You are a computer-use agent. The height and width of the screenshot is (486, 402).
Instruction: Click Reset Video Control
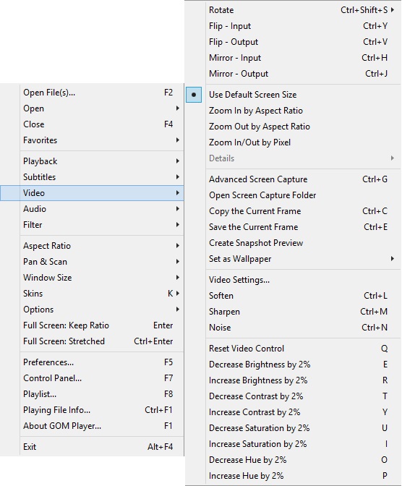(x=294, y=349)
